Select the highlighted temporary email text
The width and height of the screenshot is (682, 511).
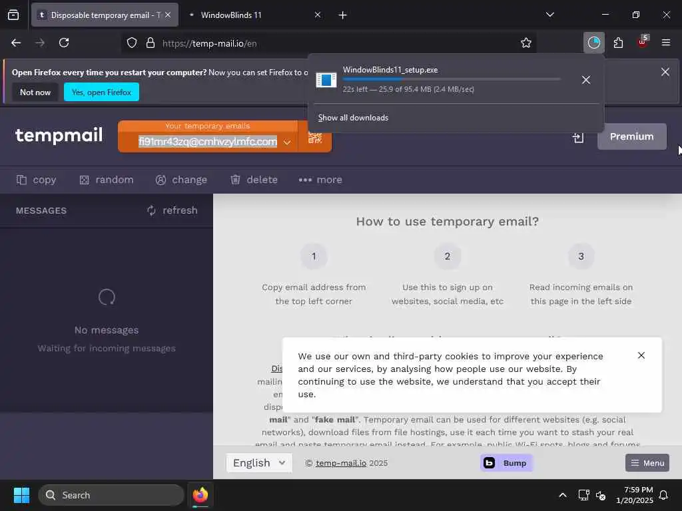[x=208, y=142]
